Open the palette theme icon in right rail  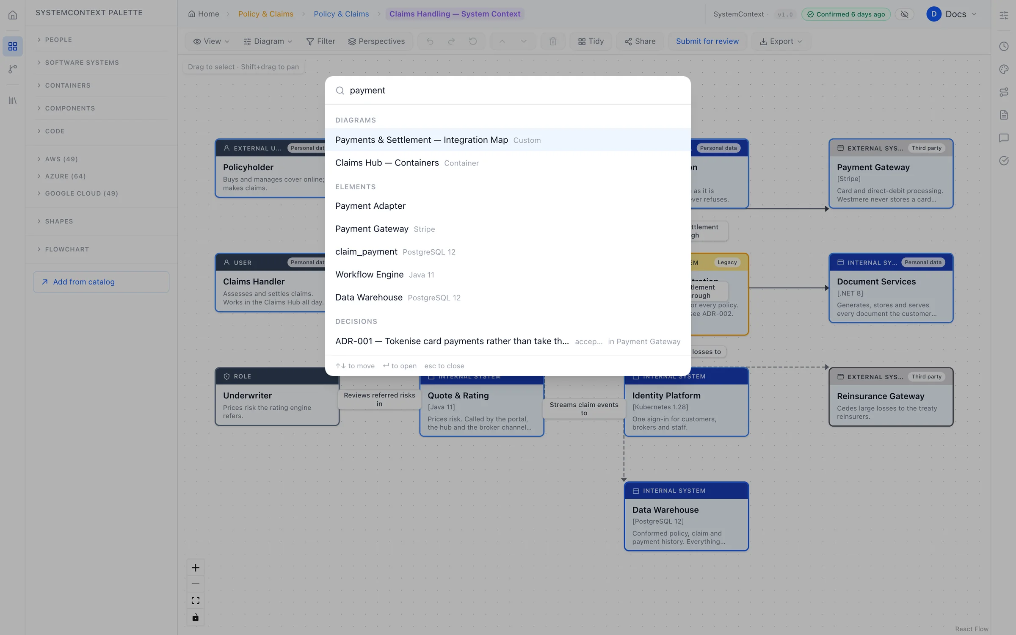[x=1004, y=69]
